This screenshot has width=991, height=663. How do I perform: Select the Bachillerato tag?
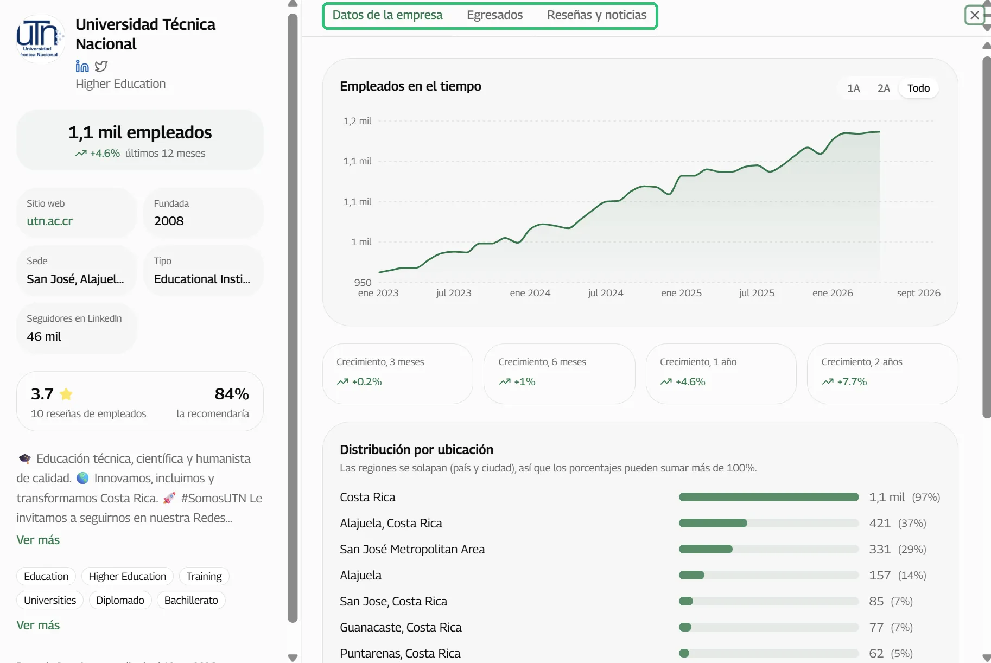(x=191, y=600)
